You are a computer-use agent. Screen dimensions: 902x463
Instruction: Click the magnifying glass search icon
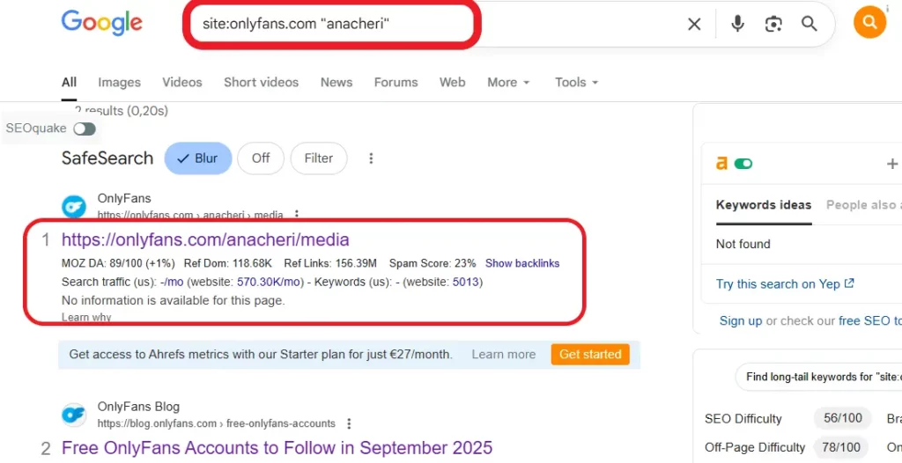click(809, 24)
